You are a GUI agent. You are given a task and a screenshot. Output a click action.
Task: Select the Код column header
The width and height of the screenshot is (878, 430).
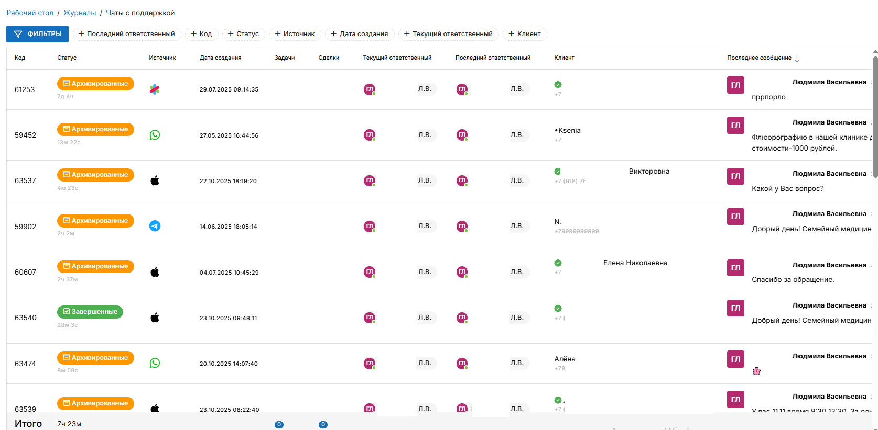click(20, 58)
